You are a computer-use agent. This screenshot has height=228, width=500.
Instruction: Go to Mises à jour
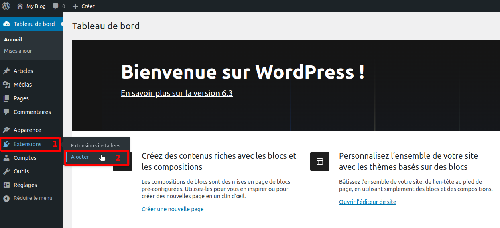pos(18,51)
